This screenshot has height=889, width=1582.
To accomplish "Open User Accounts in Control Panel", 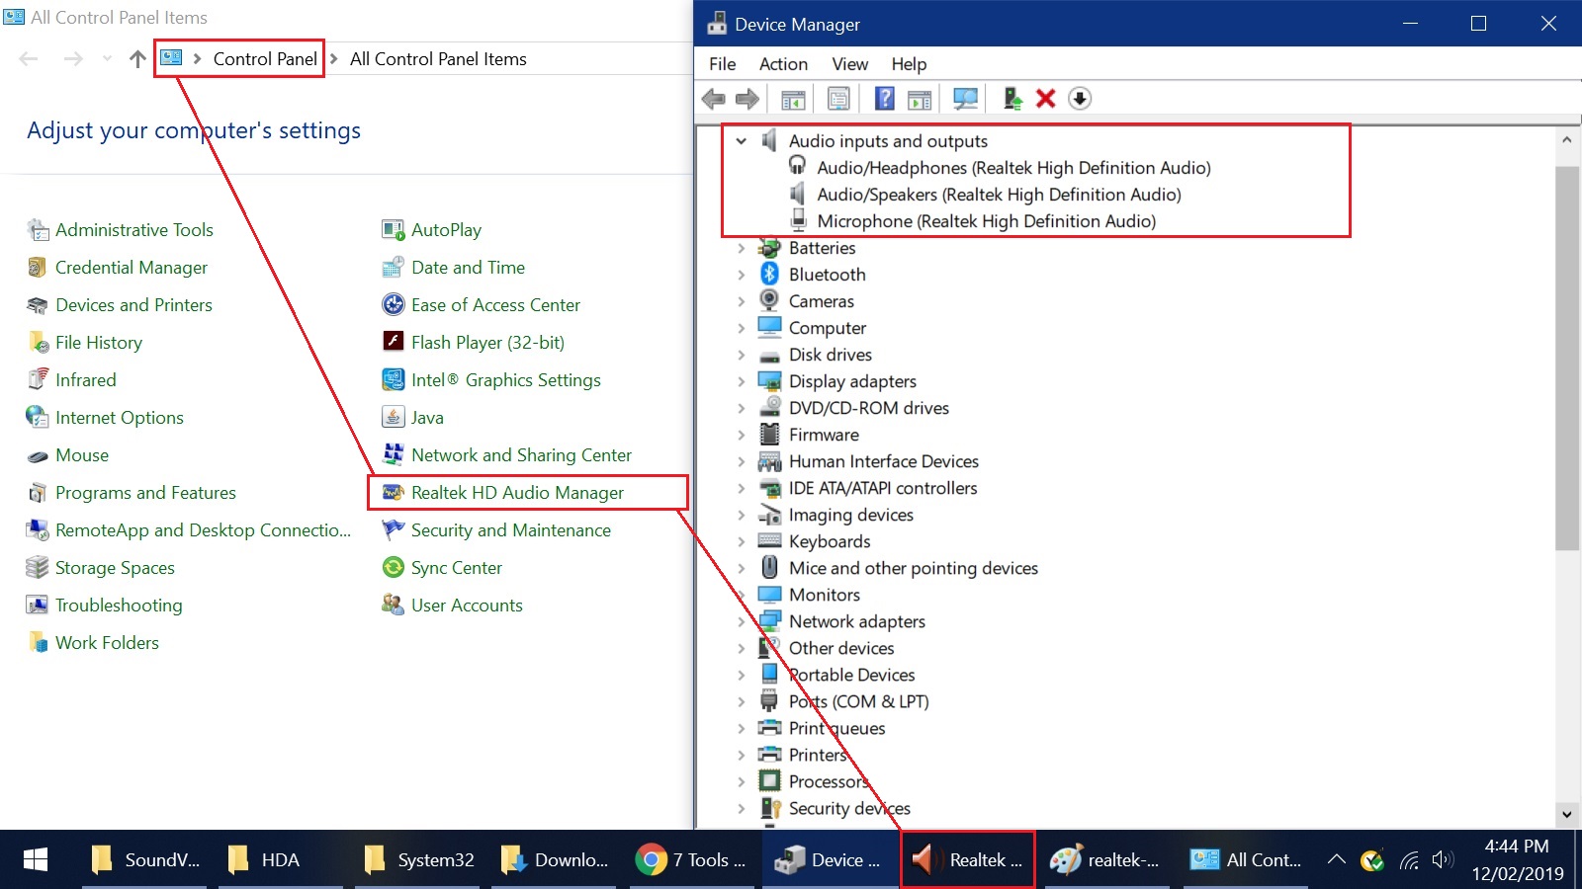I will click(x=467, y=606).
